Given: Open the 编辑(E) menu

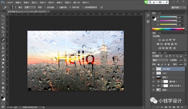Looking at the screenshot, I should tap(18, 2).
